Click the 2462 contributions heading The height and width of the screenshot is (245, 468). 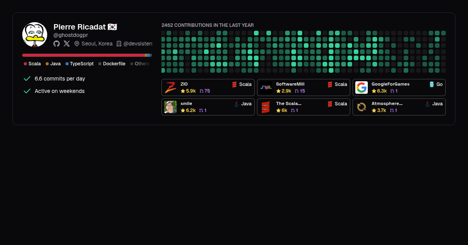[207, 25]
